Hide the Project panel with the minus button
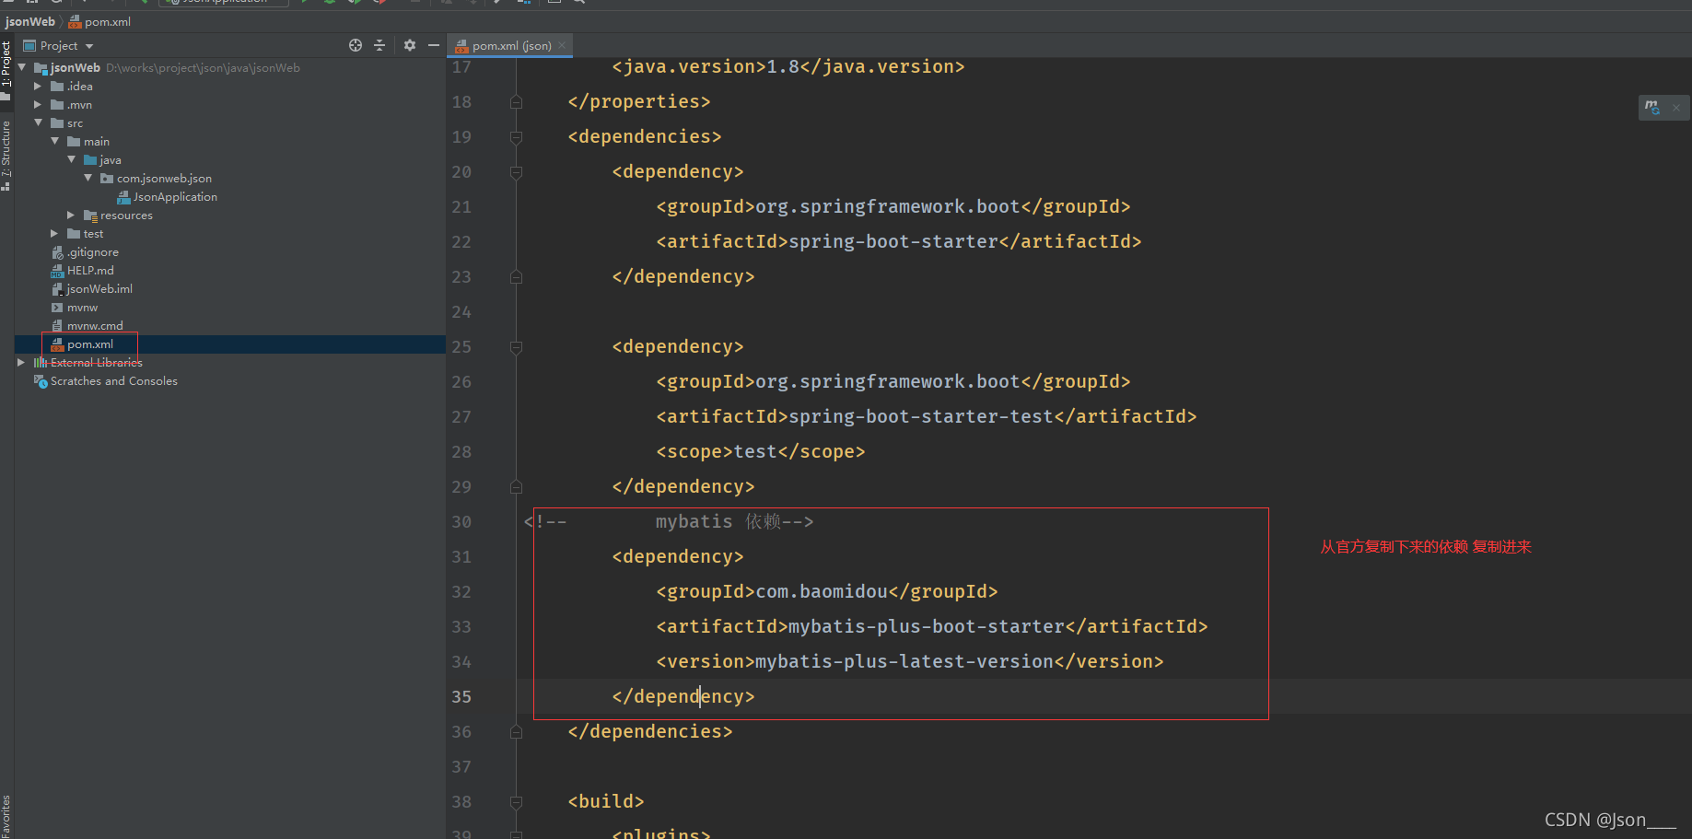The image size is (1692, 839). coord(433,45)
